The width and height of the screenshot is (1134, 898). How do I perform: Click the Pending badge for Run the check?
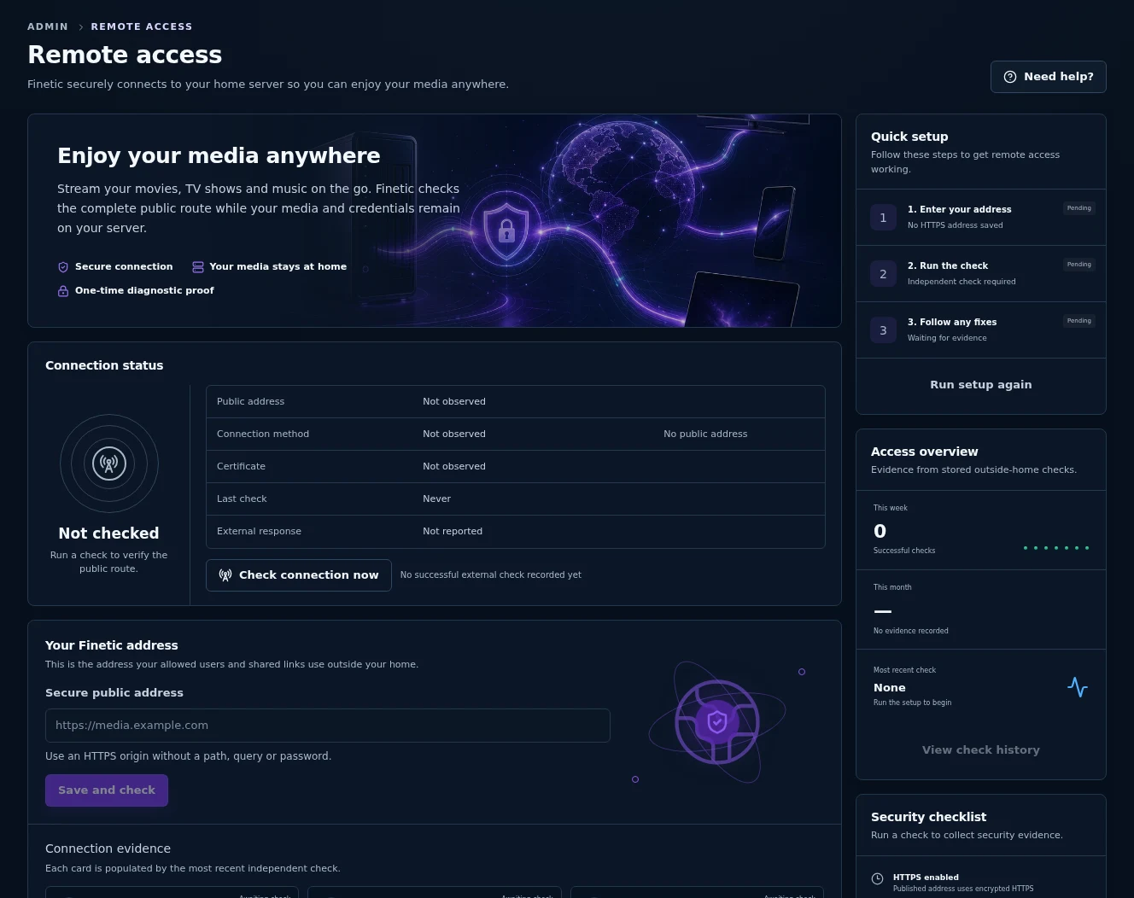pos(1079,265)
